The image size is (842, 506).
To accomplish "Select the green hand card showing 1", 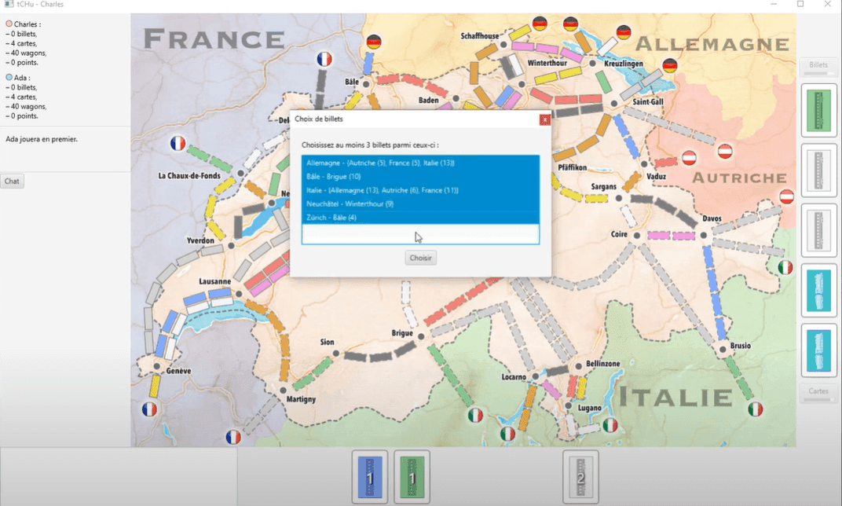I will coord(412,477).
